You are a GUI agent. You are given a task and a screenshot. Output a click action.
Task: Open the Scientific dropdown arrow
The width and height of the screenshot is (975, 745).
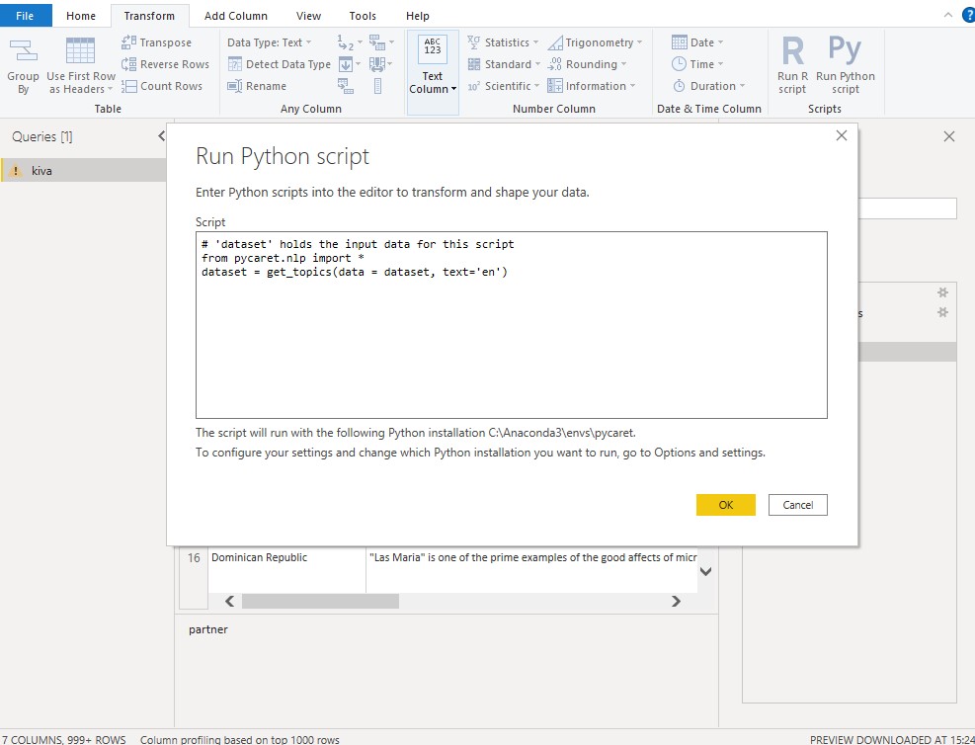click(536, 86)
